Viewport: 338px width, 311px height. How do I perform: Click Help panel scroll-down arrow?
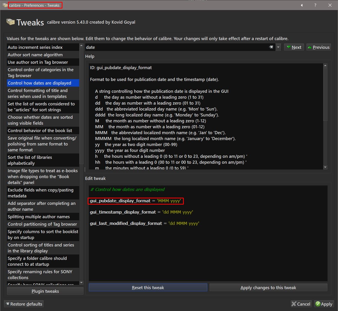(325, 167)
